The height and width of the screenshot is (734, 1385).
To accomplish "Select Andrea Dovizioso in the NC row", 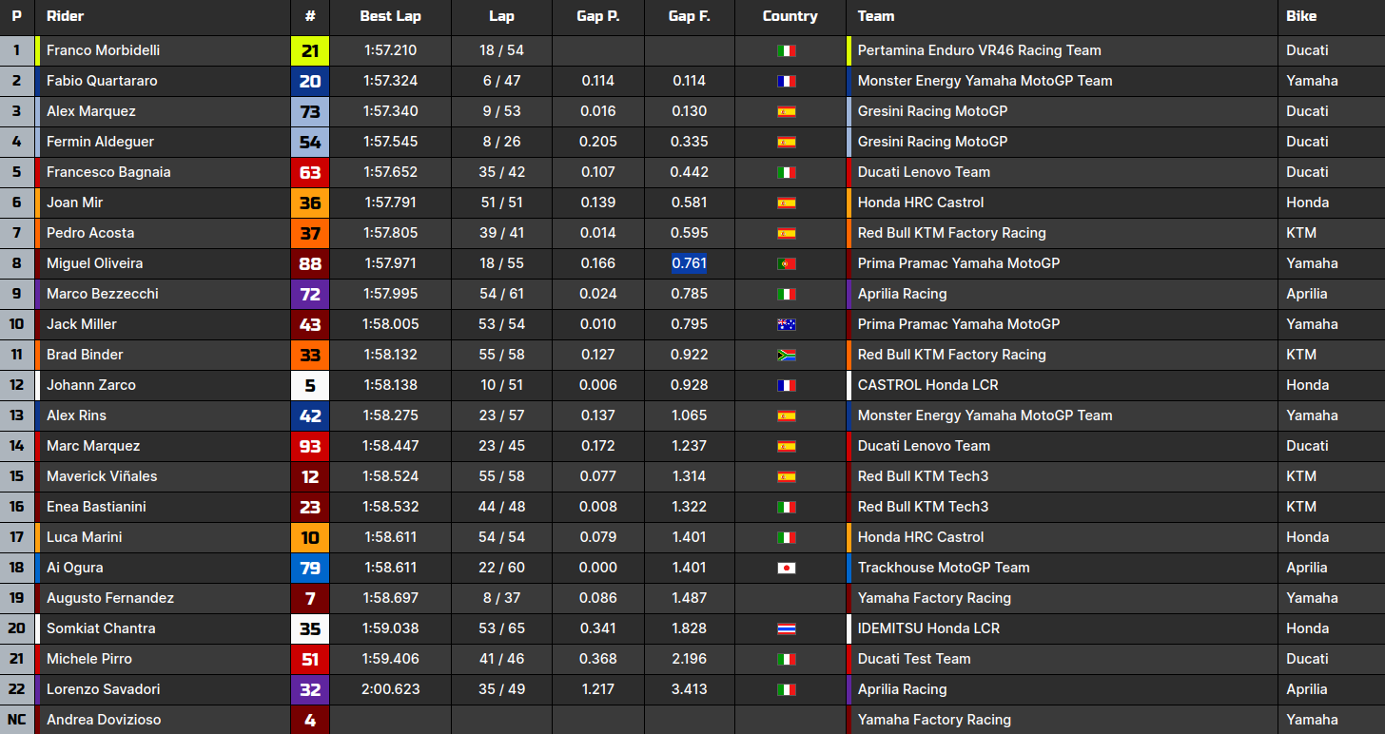I will pyautogui.click(x=104, y=720).
